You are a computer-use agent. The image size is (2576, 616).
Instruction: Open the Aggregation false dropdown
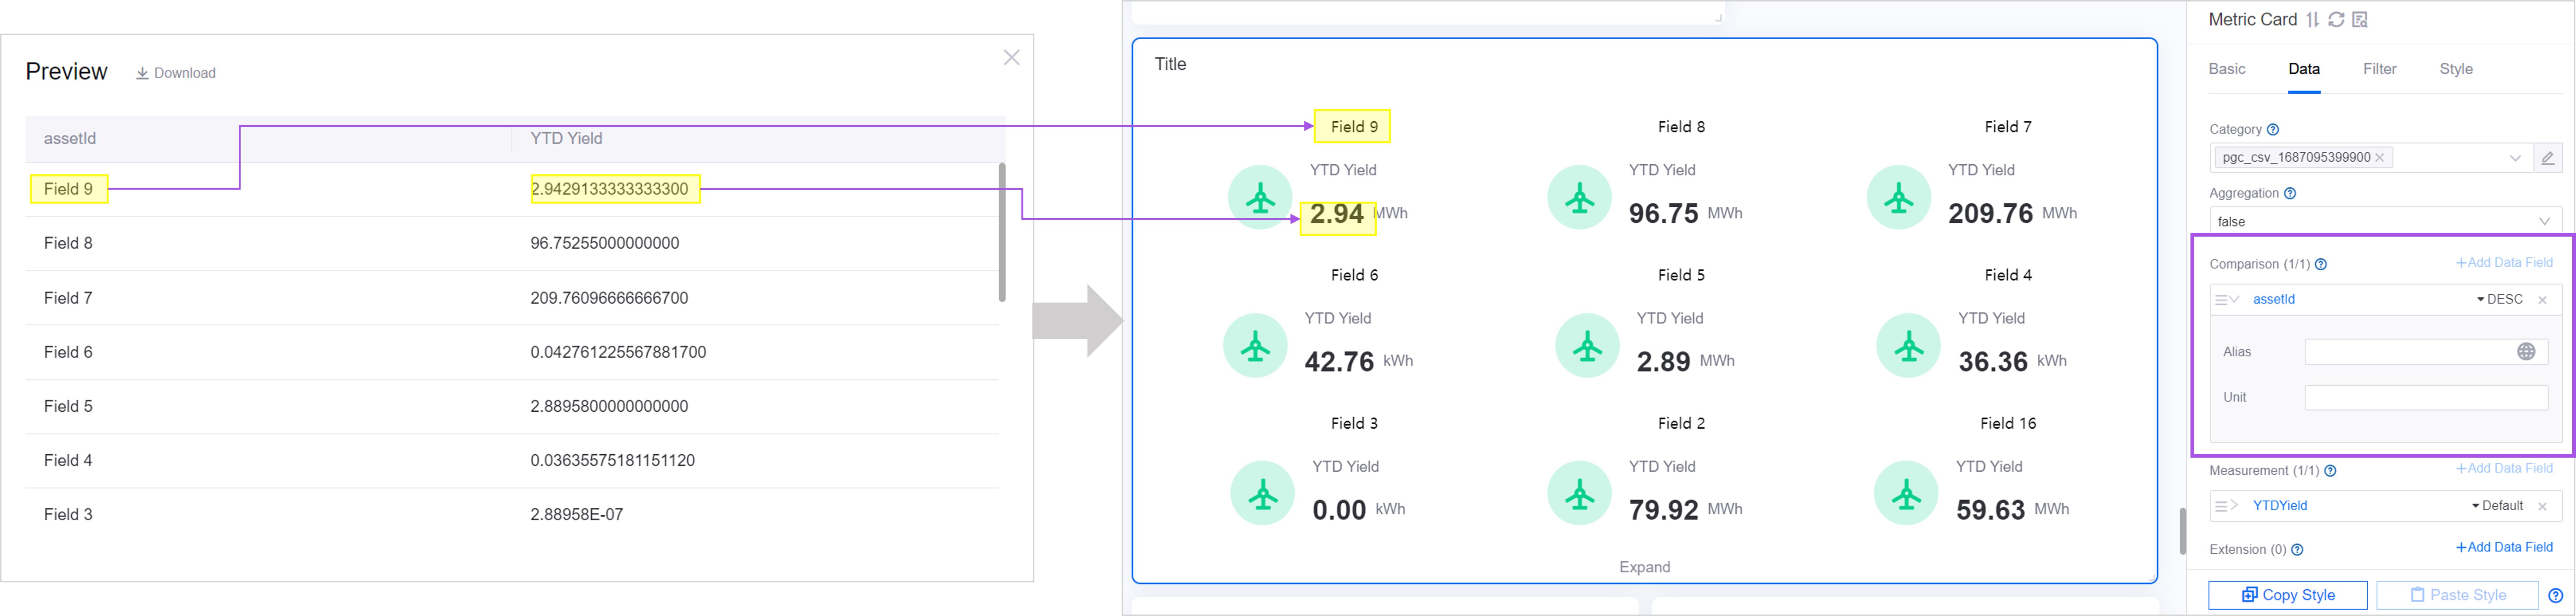click(2384, 221)
